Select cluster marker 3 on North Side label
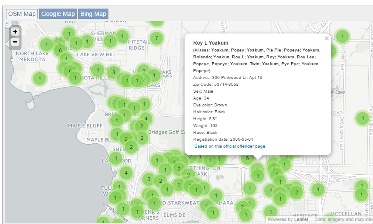 (x=114, y=73)
